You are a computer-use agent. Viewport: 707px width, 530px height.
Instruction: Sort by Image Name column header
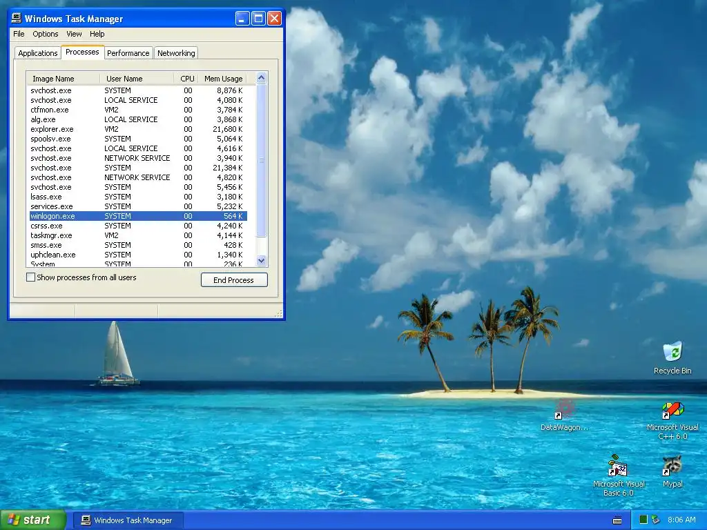63,79
